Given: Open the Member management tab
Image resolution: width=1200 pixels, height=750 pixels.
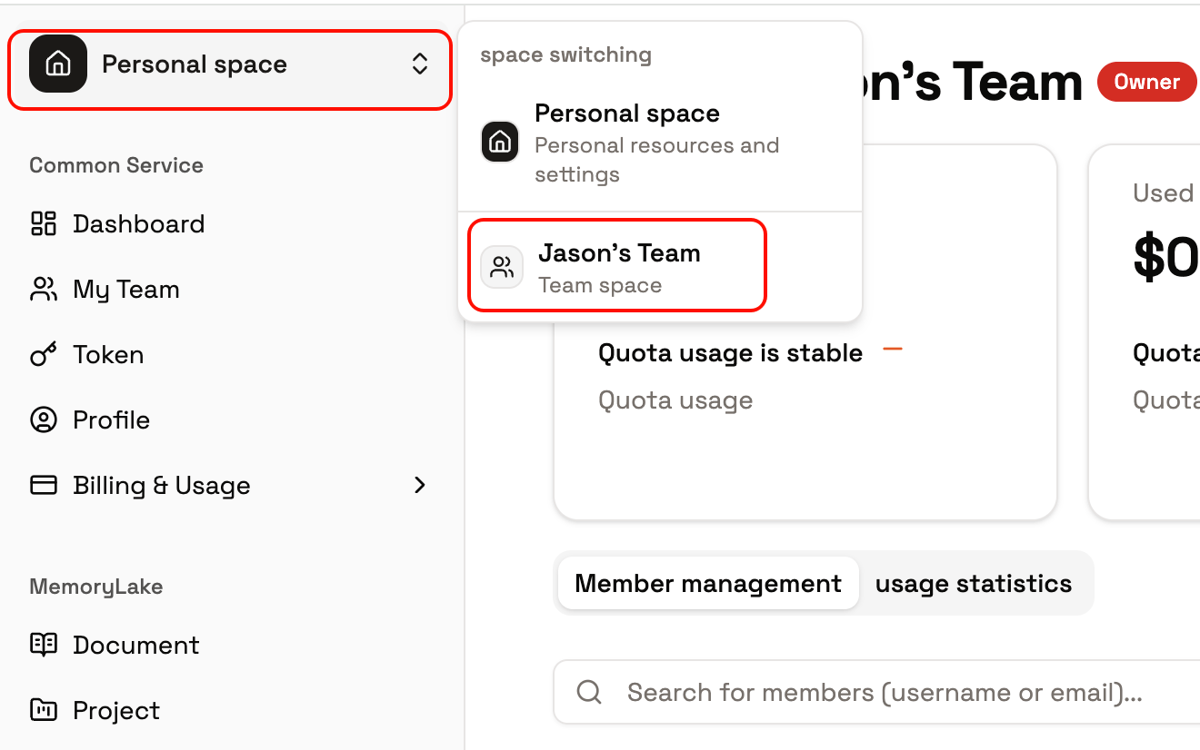Looking at the screenshot, I should click(707, 583).
